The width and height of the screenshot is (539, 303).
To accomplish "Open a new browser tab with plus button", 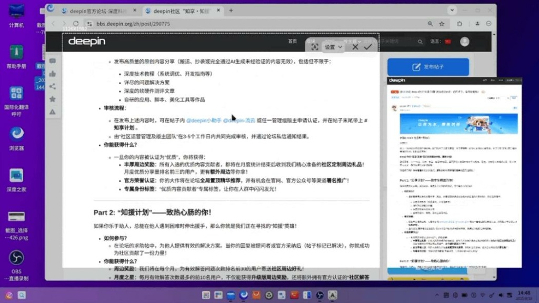I will coord(231,11).
